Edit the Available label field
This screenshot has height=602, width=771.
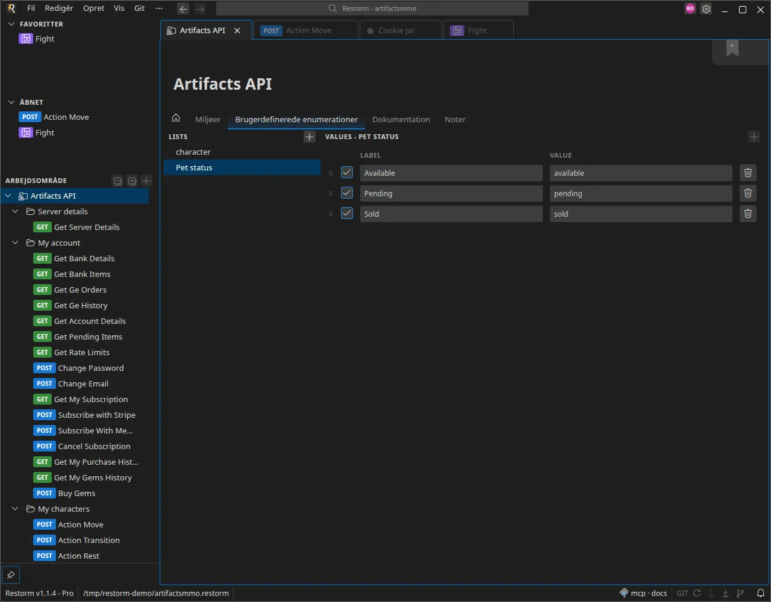click(x=451, y=173)
